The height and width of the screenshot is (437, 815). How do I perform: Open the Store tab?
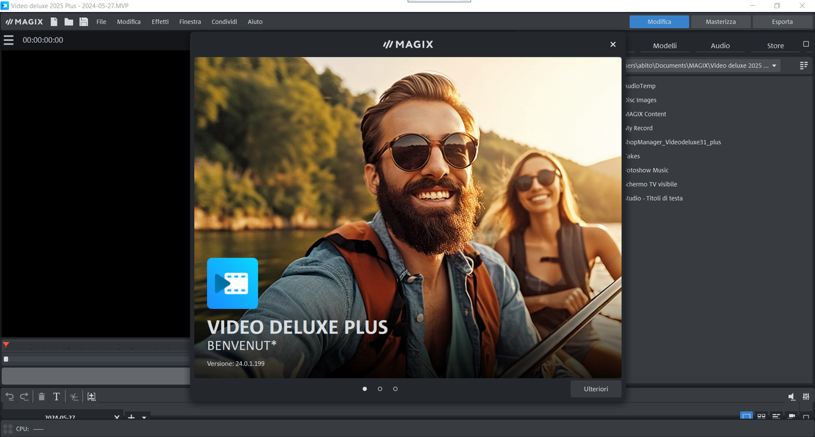pyautogui.click(x=776, y=46)
